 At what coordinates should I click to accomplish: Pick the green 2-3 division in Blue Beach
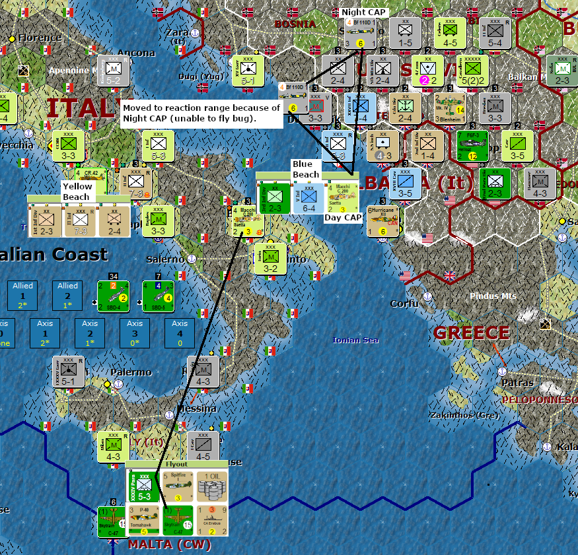(x=275, y=198)
